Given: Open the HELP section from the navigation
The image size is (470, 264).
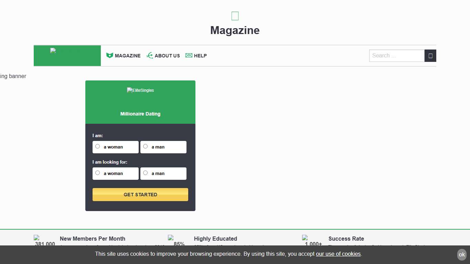Looking at the screenshot, I should click(200, 55).
